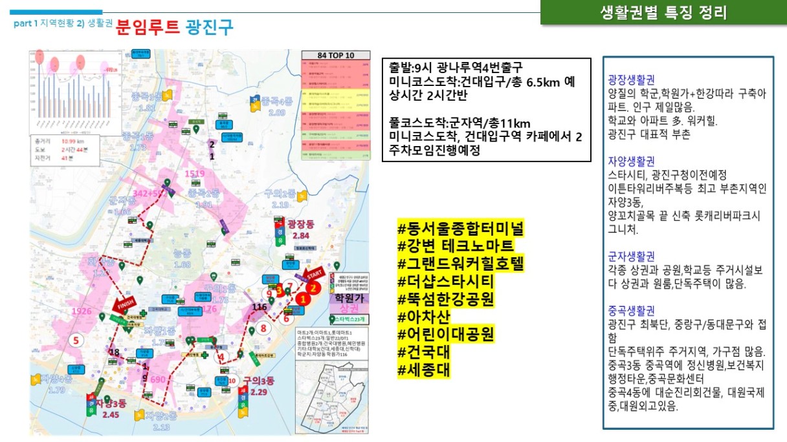Click the 출발:9시 광나루역4번출구 line
Viewport: 787px width, 442px height.
456,67
